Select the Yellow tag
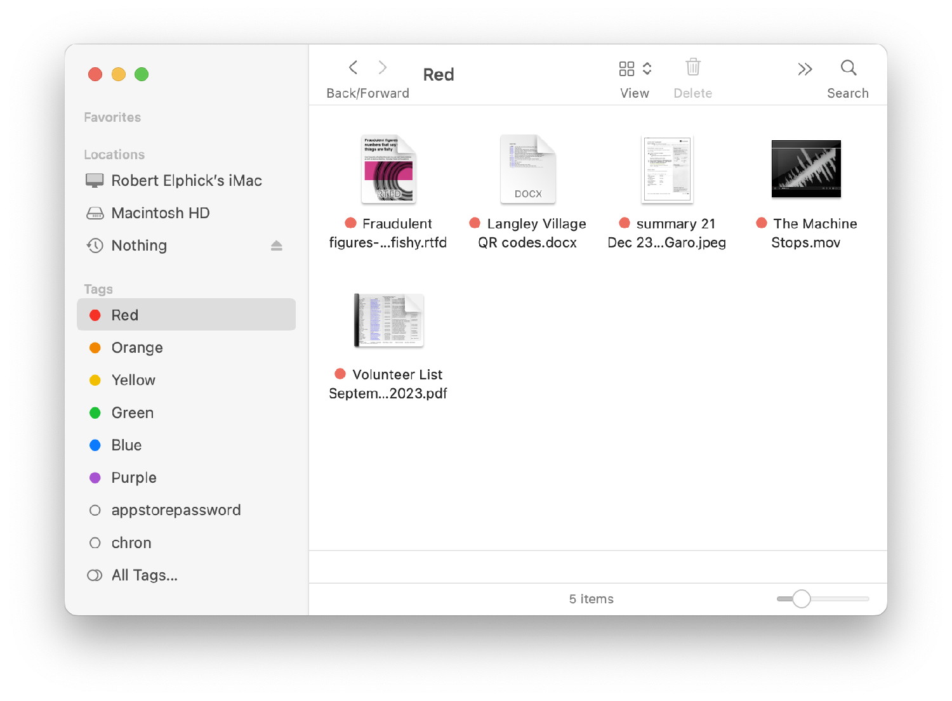Viewport: 952px width, 701px height. (186, 380)
